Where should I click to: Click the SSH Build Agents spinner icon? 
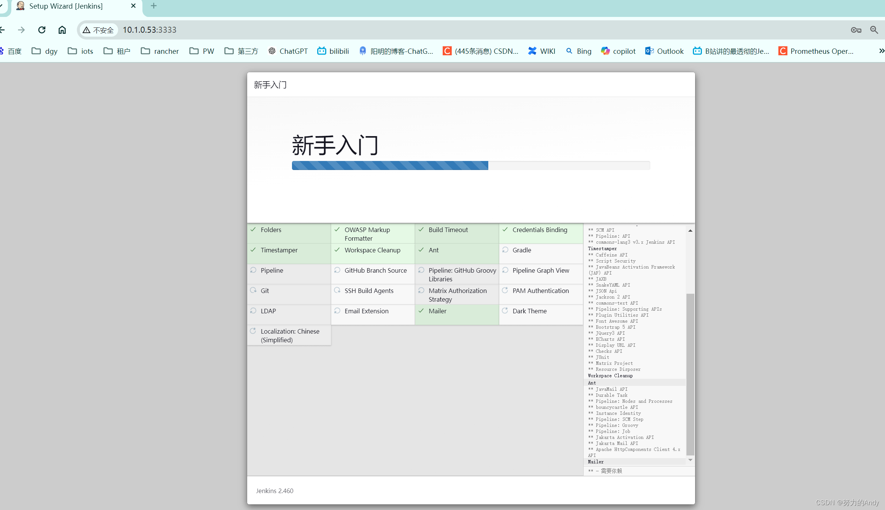pyautogui.click(x=337, y=290)
